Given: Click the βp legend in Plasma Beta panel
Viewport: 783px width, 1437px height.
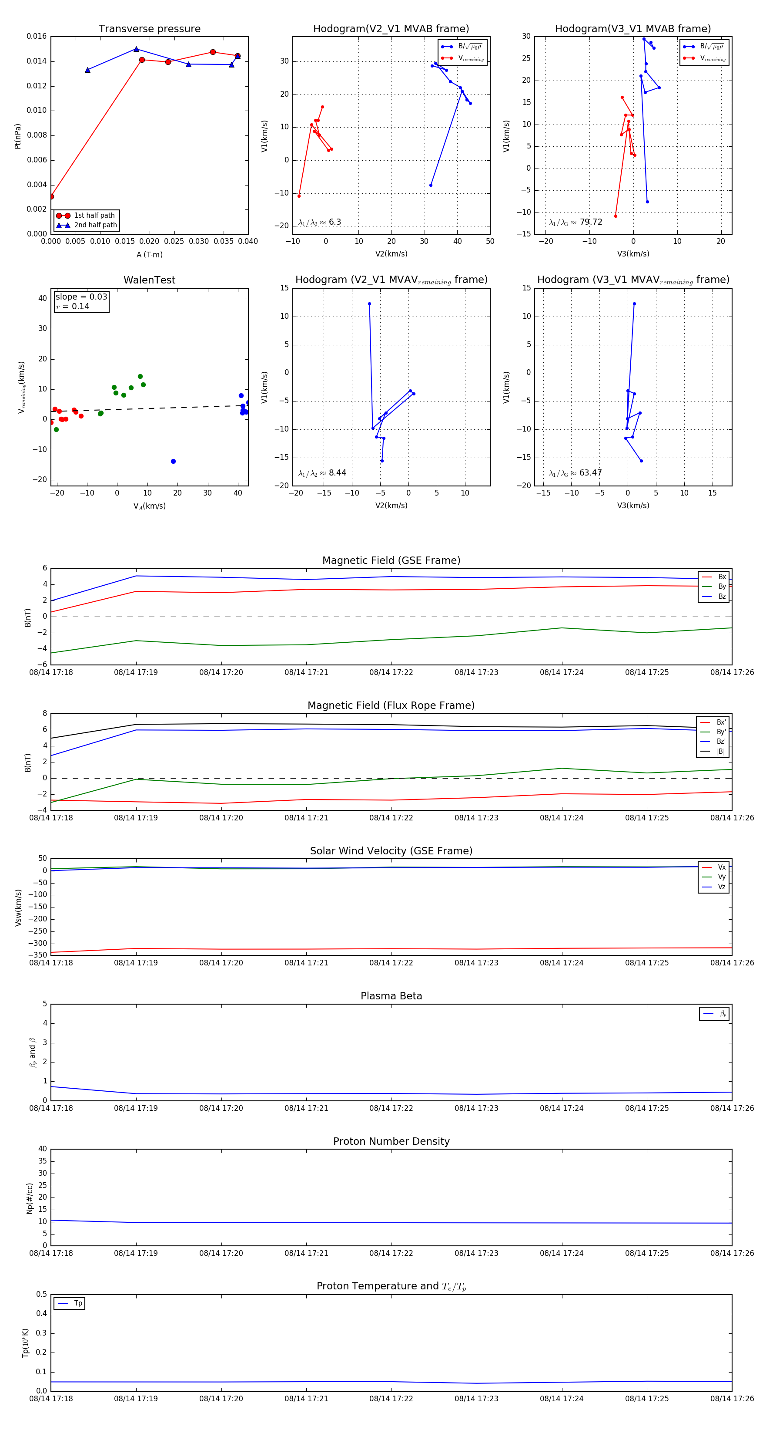Looking at the screenshot, I should pyautogui.click(x=714, y=1014).
